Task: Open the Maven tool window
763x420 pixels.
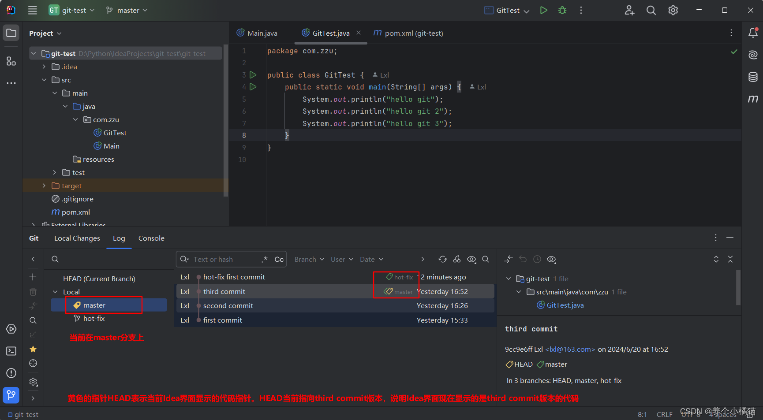Action: (x=753, y=99)
